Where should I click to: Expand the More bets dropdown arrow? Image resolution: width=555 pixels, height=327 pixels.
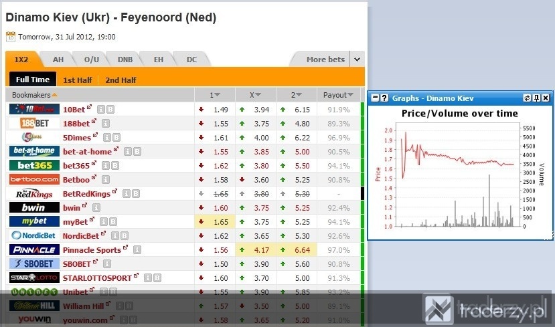point(357,60)
